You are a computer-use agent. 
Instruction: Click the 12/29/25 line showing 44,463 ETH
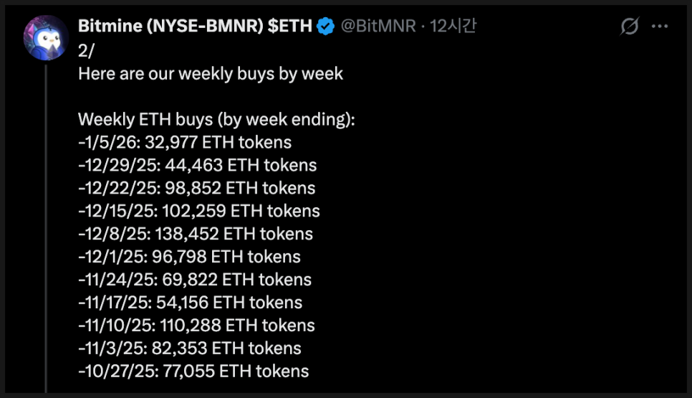197,165
